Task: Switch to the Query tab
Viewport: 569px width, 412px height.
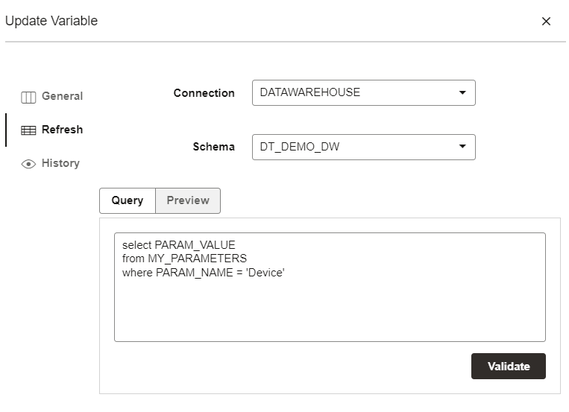Action: 128,200
